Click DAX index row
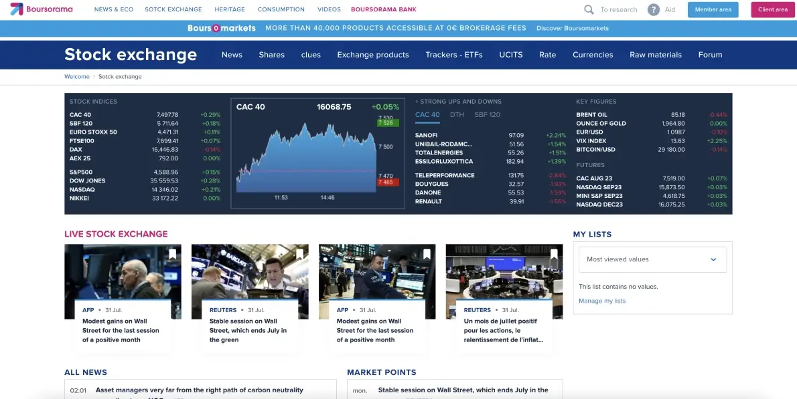The image size is (797, 399). [x=145, y=150]
